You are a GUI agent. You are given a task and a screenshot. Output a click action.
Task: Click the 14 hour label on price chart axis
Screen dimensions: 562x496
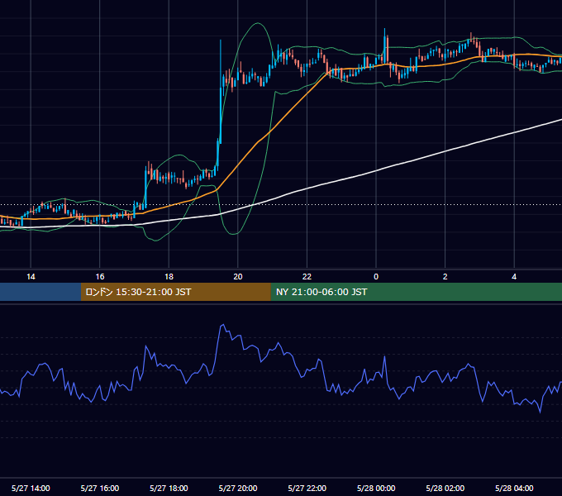click(31, 277)
